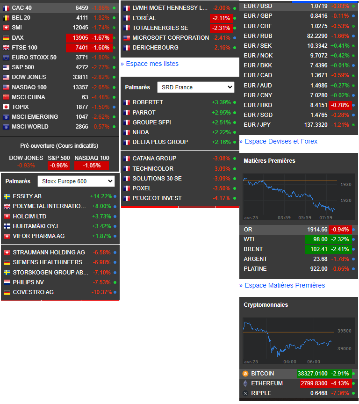The width and height of the screenshot is (359, 404).
Task: Select the OR commodity row
Action: coord(299,230)
